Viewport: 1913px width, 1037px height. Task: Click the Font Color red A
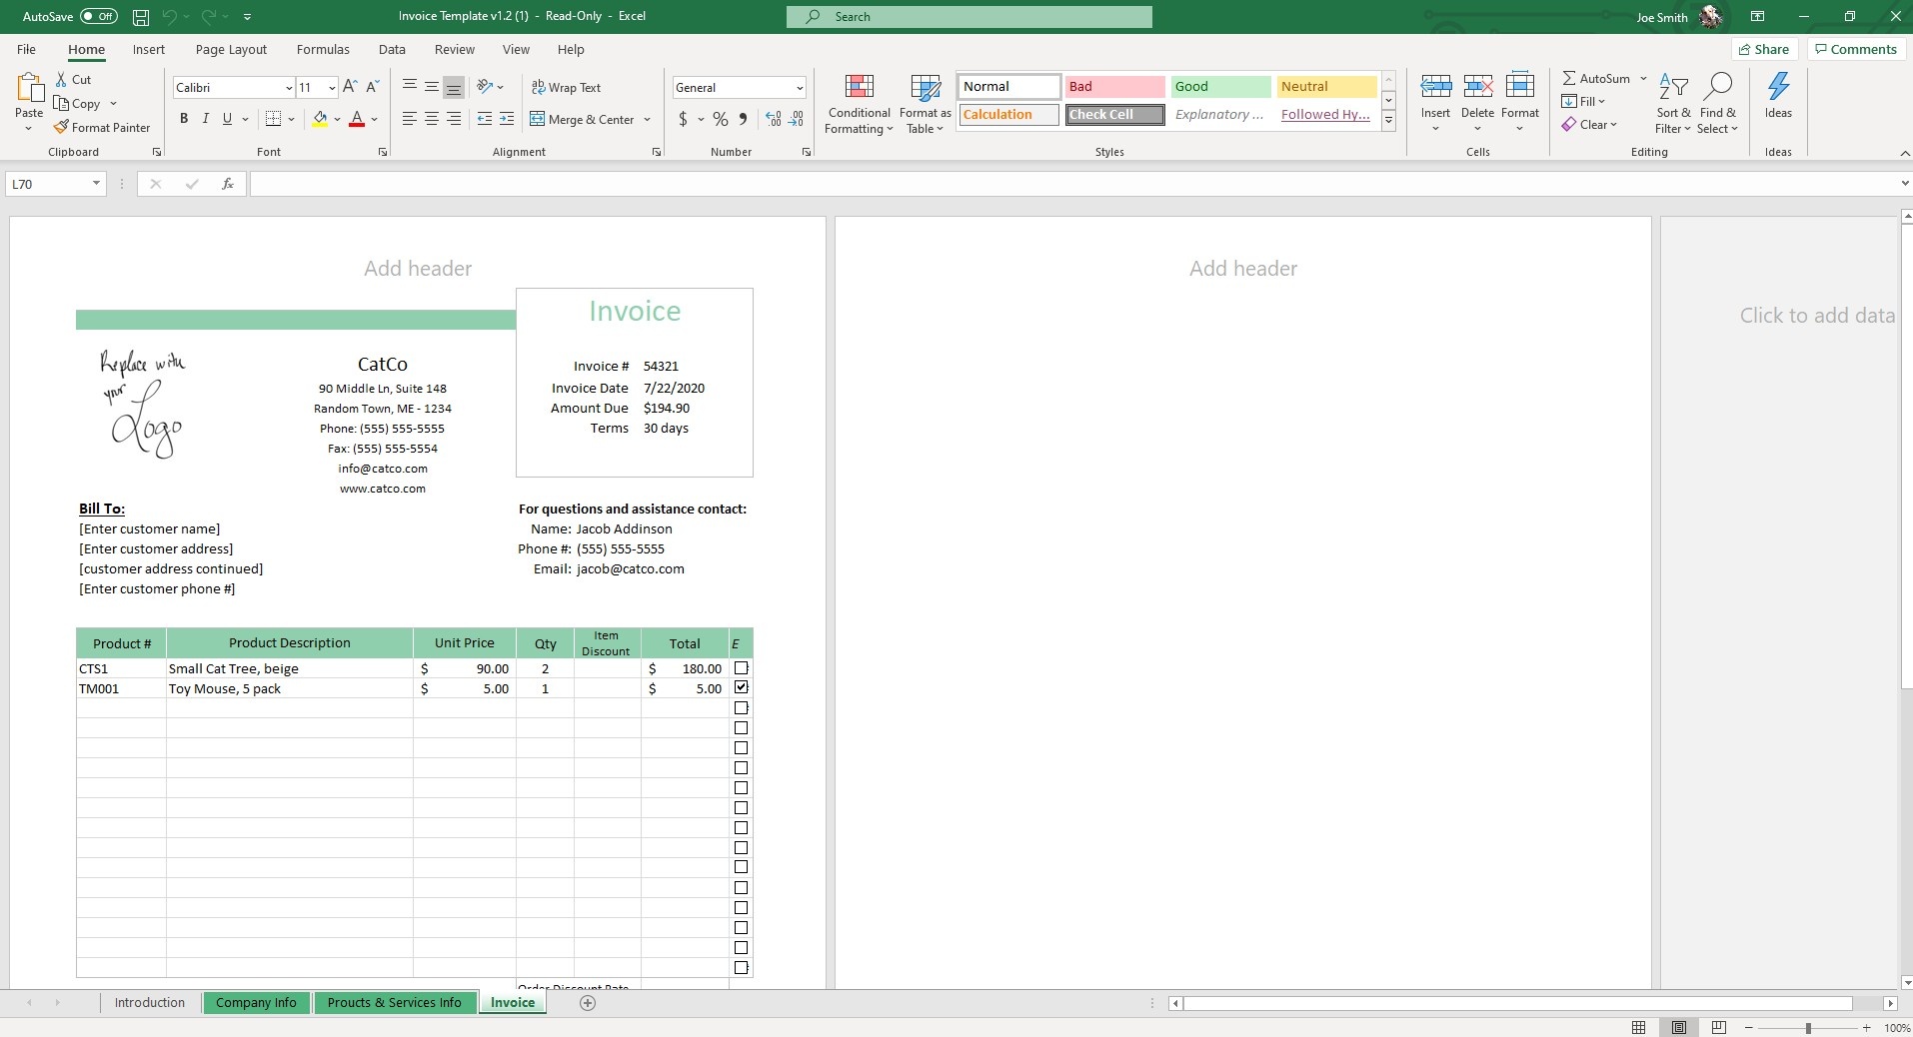[357, 119]
